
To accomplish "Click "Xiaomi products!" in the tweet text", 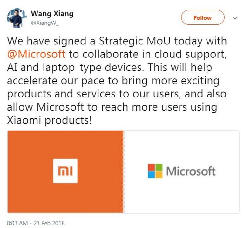I will 49,121.
